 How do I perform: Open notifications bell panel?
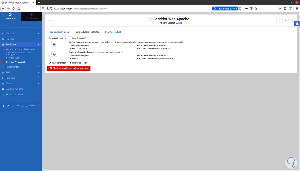[x=297, y=24]
